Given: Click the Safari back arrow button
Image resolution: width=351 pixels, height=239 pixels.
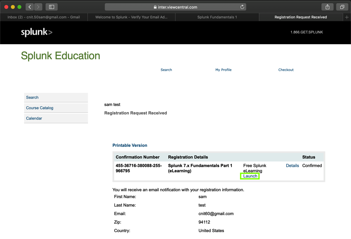Looking at the screenshot, I should [x=30, y=7].
